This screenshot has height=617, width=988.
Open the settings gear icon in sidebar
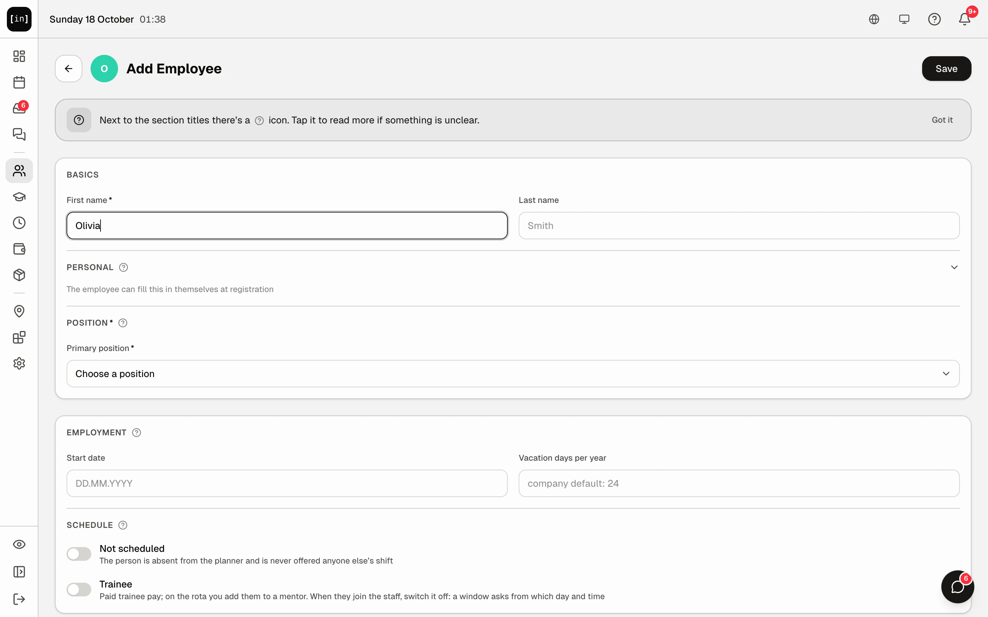pyautogui.click(x=19, y=364)
